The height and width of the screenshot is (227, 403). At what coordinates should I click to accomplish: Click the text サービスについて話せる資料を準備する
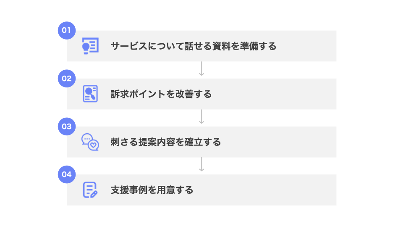click(x=194, y=46)
